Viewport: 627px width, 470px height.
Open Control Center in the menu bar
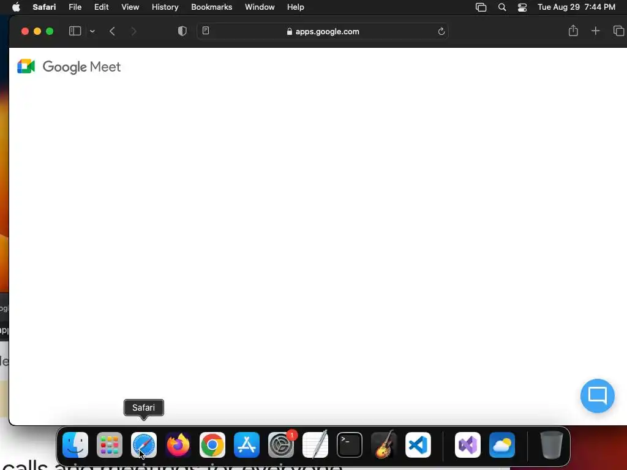[x=522, y=7]
